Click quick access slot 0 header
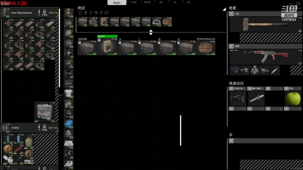This screenshot has width=303, height=170. pos(293,109)
